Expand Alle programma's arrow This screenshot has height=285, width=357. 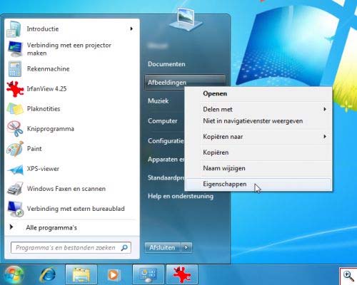(11, 227)
